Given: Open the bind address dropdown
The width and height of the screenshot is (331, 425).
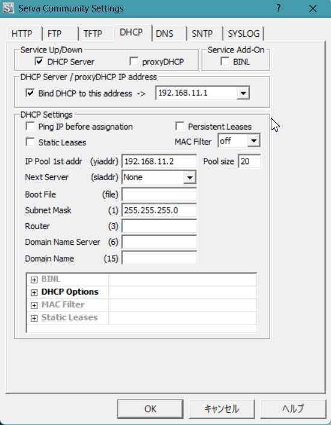Looking at the screenshot, I should click(243, 93).
